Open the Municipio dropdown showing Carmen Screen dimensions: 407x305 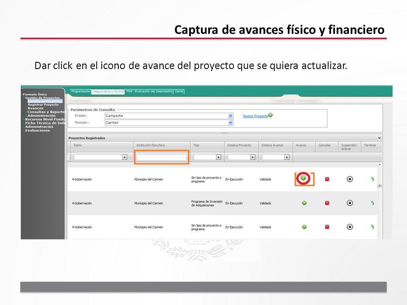pos(230,123)
